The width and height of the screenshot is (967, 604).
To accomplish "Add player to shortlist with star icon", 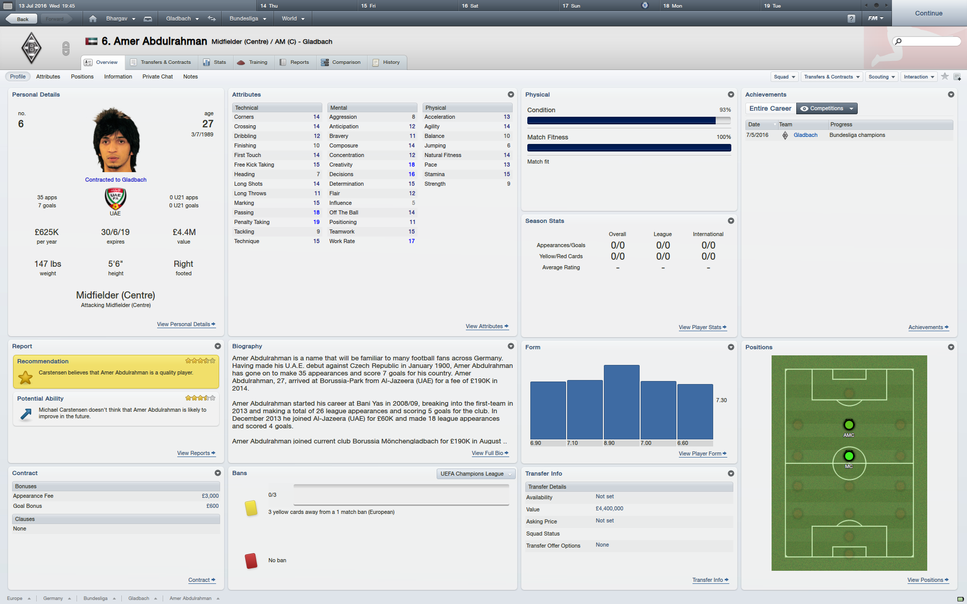I will [945, 77].
